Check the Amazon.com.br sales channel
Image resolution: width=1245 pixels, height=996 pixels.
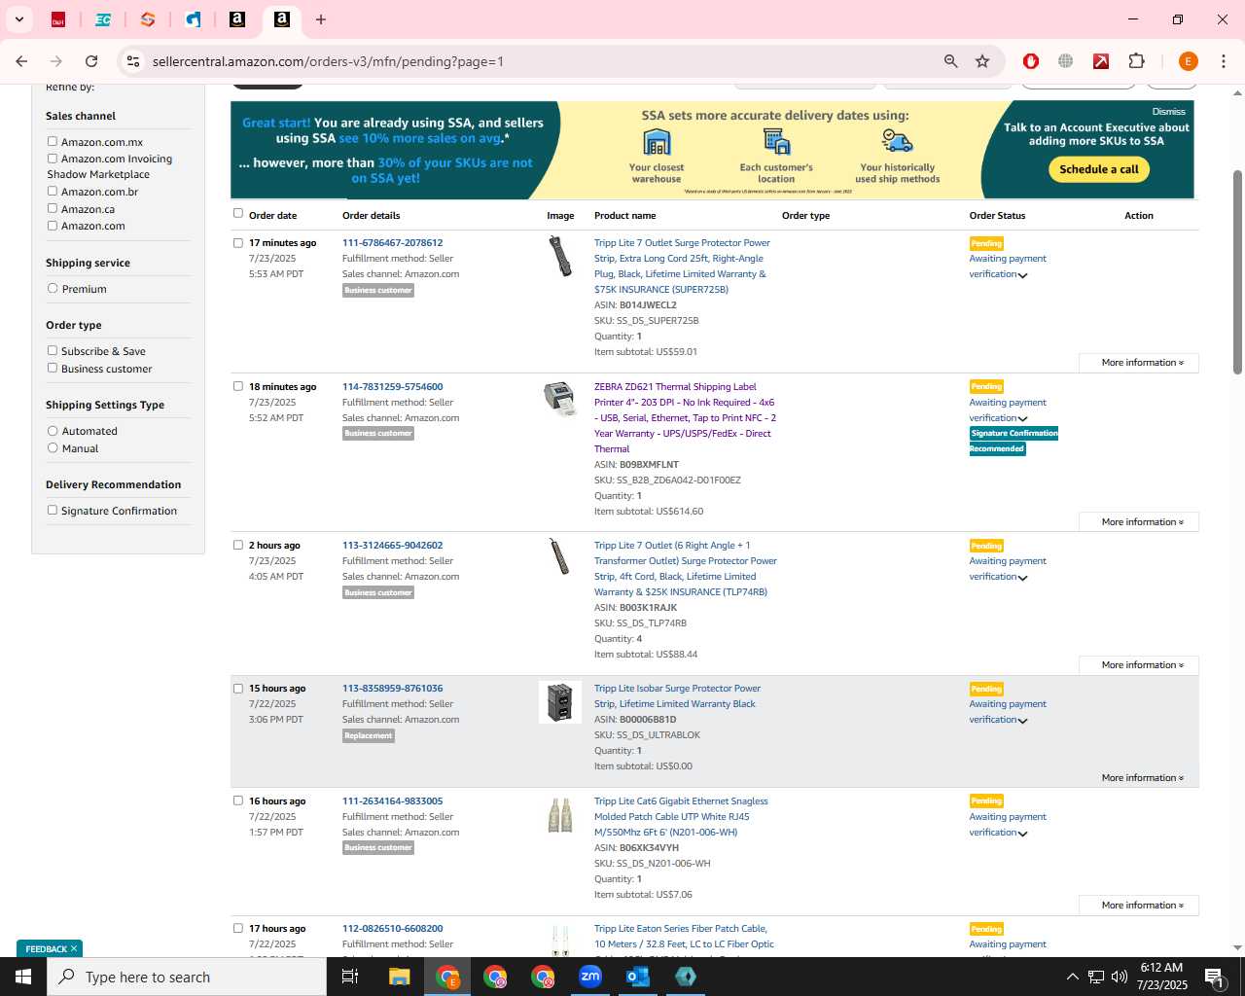point(53,191)
